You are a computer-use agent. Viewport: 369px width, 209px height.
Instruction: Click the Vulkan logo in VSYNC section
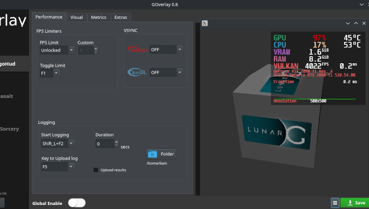point(138,50)
